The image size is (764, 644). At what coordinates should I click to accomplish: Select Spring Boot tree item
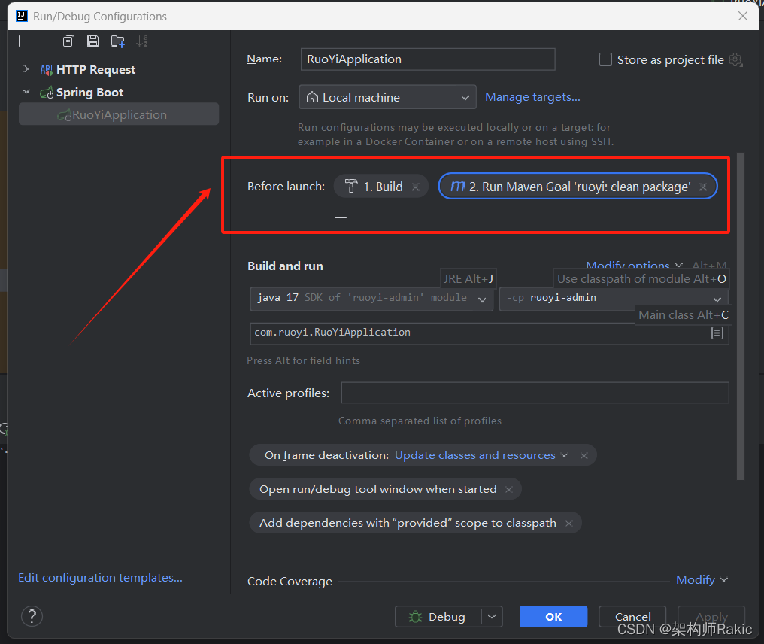tap(89, 92)
